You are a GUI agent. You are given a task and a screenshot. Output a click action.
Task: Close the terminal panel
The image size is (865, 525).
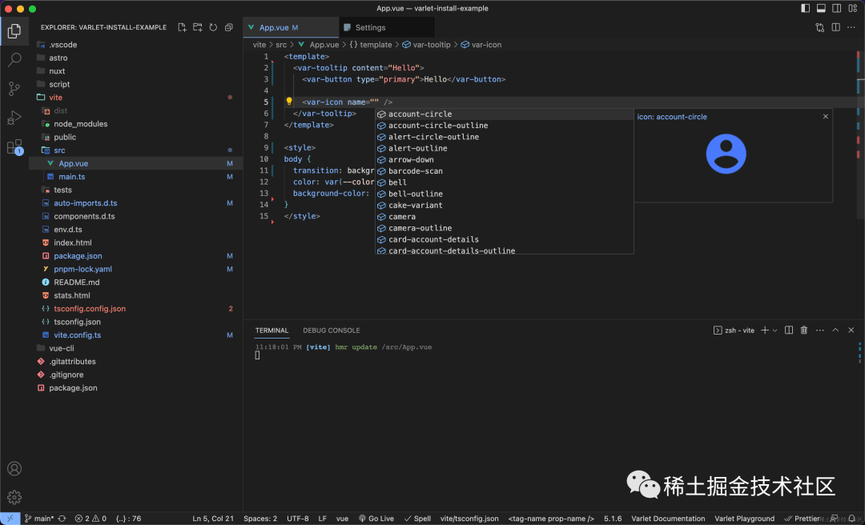pyautogui.click(x=851, y=331)
